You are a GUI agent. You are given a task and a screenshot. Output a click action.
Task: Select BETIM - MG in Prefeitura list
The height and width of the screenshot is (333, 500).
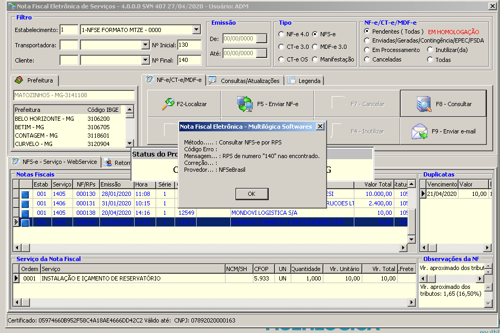tap(69, 127)
